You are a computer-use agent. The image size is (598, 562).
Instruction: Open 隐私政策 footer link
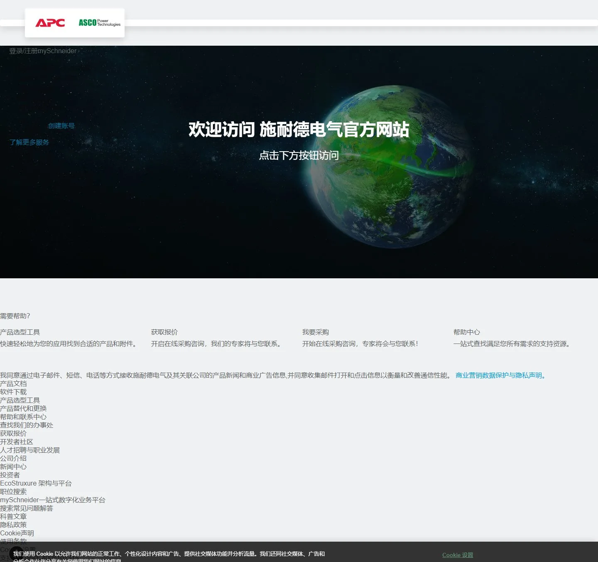(13, 525)
